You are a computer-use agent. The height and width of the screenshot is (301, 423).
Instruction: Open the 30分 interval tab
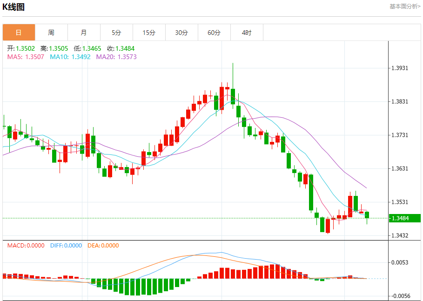click(x=181, y=33)
